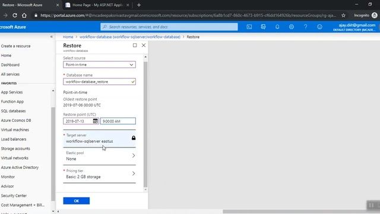380x214 pixels.
Task: Open the Help question mark
Action: coord(305,27)
